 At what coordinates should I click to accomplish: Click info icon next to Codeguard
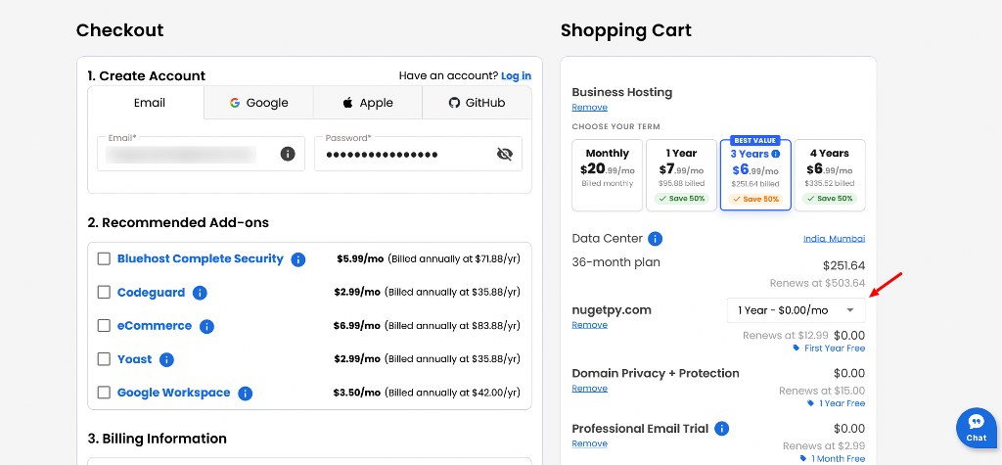coord(200,293)
